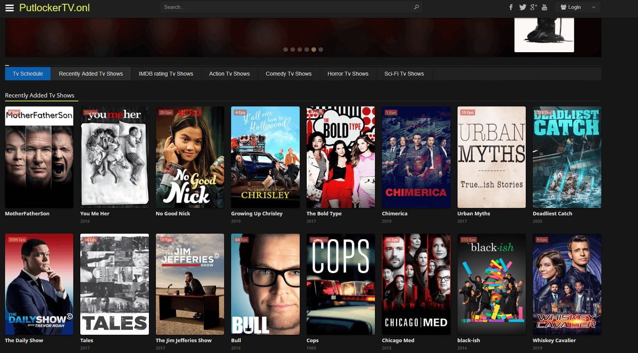Click the "115 Eps" badge on black-ish
Viewport: 638px width, 353px height.
pos(468,240)
